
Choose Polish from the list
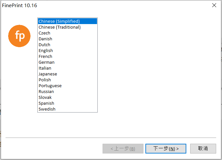[68, 80]
